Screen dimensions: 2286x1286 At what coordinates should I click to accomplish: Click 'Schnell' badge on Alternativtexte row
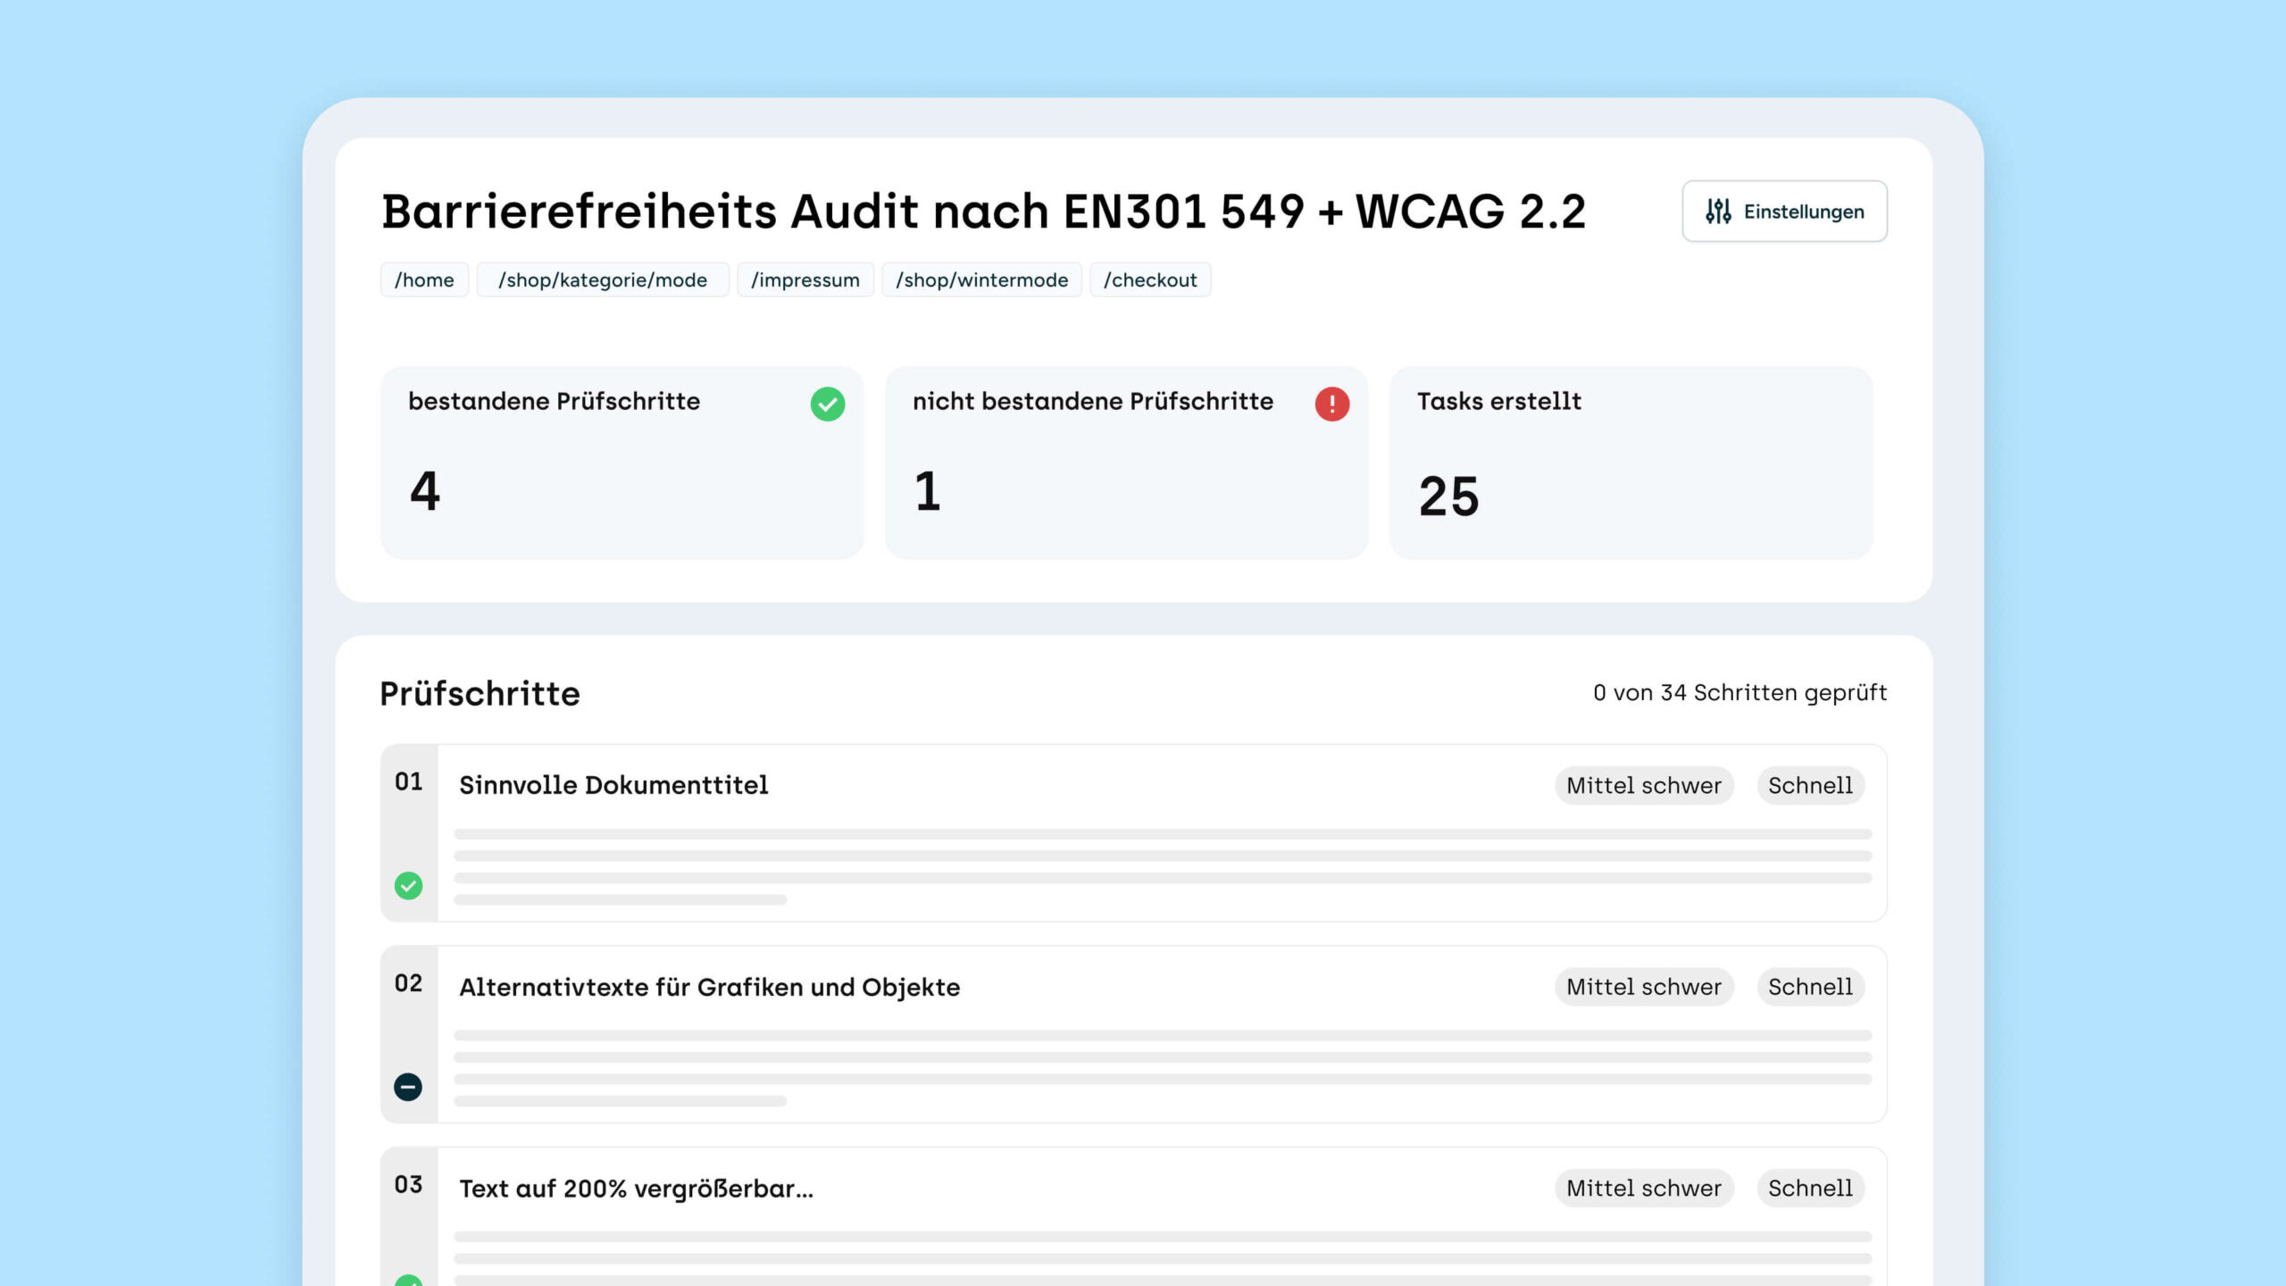click(1810, 987)
